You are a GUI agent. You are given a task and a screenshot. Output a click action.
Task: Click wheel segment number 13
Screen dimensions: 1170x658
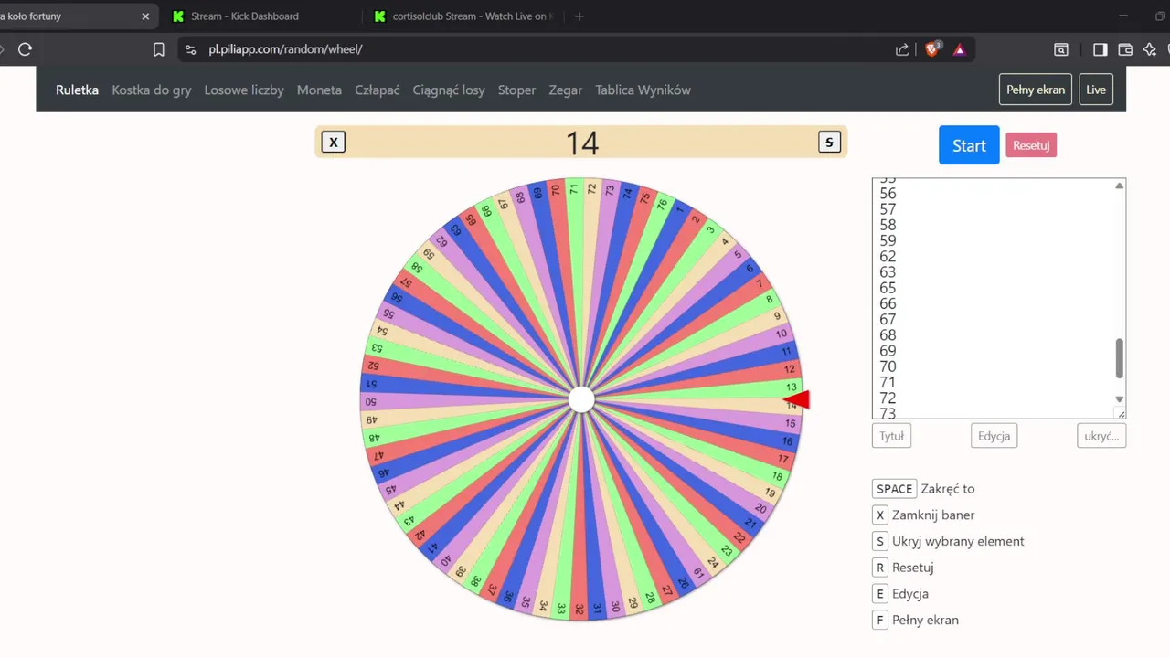click(x=791, y=387)
